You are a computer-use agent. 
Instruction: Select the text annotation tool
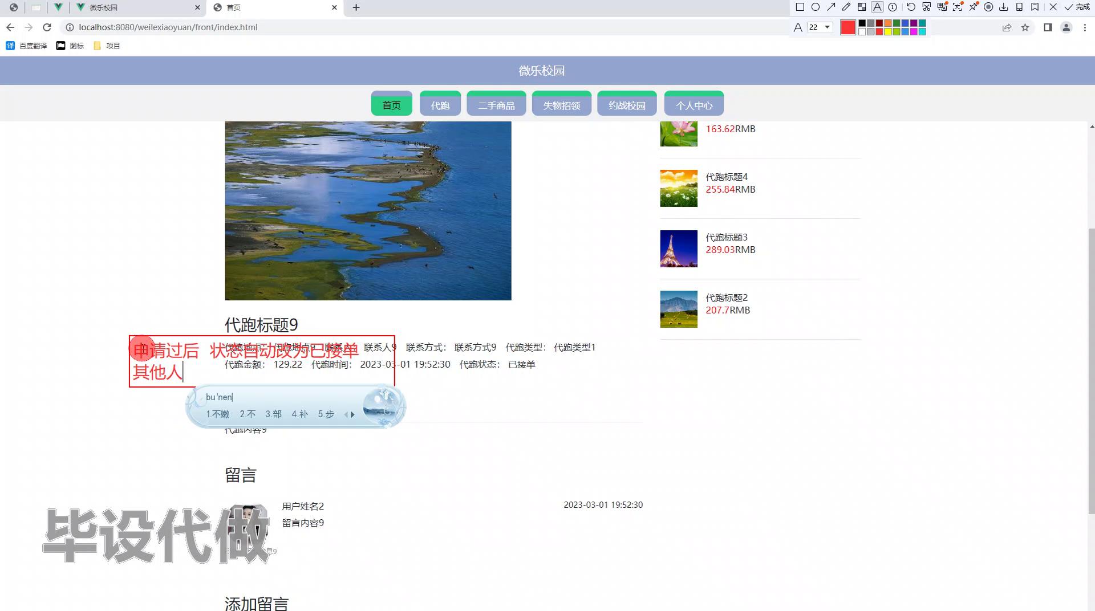click(x=877, y=7)
